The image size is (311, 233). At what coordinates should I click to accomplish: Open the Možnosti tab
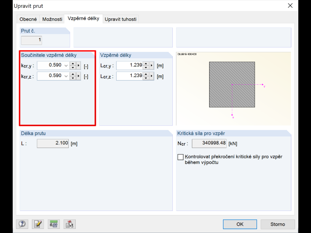point(52,19)
